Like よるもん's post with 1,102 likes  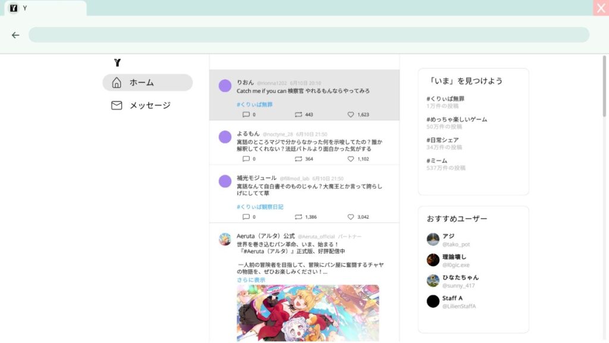coord(351,159)
